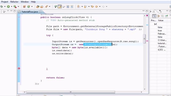Minimize the editor area

pos(143,11)
